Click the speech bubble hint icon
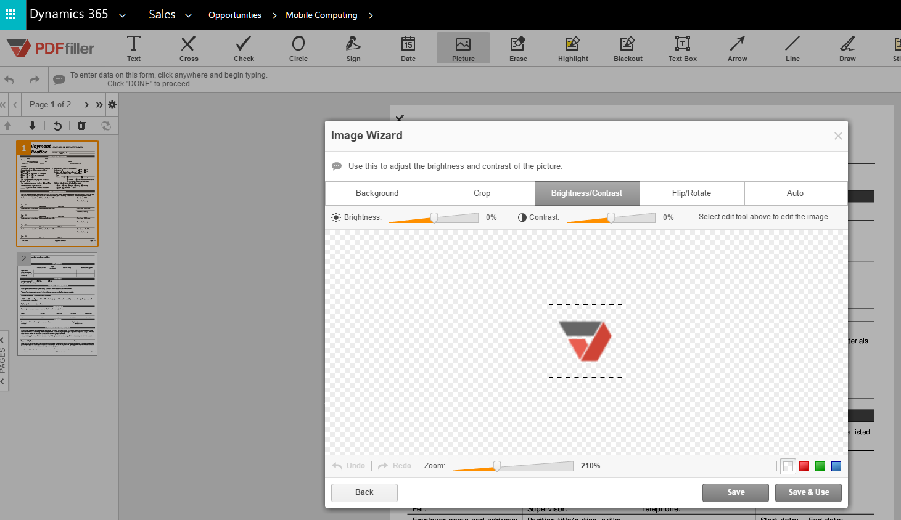 point(59,79)
